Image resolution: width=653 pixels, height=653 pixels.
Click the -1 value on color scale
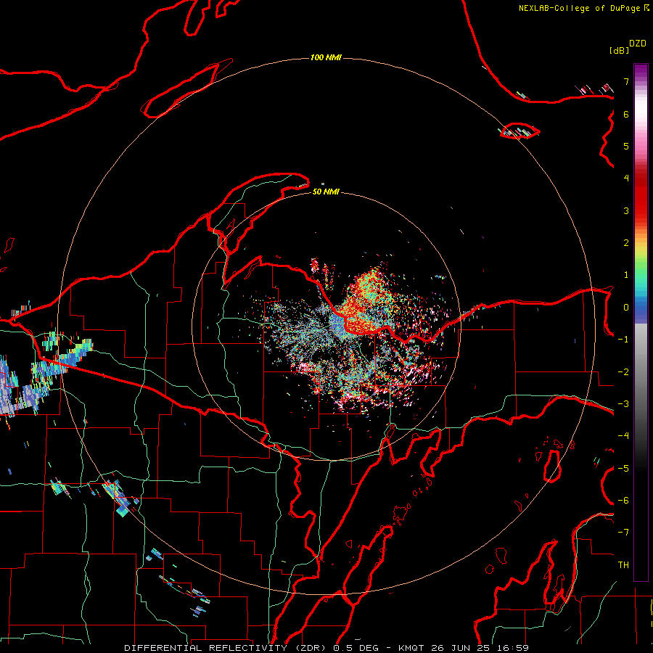tap(623, 340)
